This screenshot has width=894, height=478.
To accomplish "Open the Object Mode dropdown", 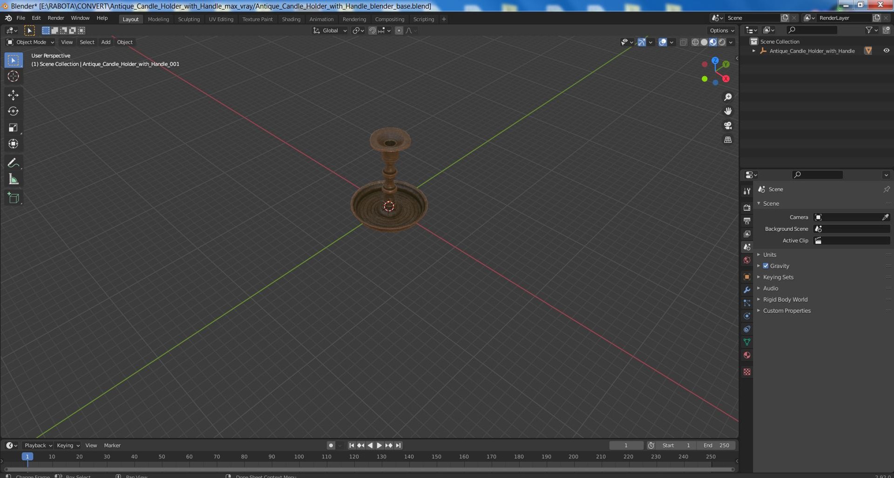I will pos(30,42).
